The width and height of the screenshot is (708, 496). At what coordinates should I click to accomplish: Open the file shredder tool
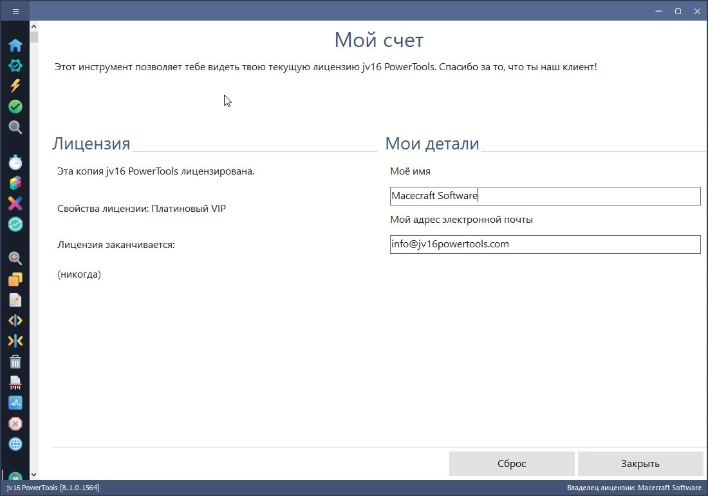tap(15, 383)
